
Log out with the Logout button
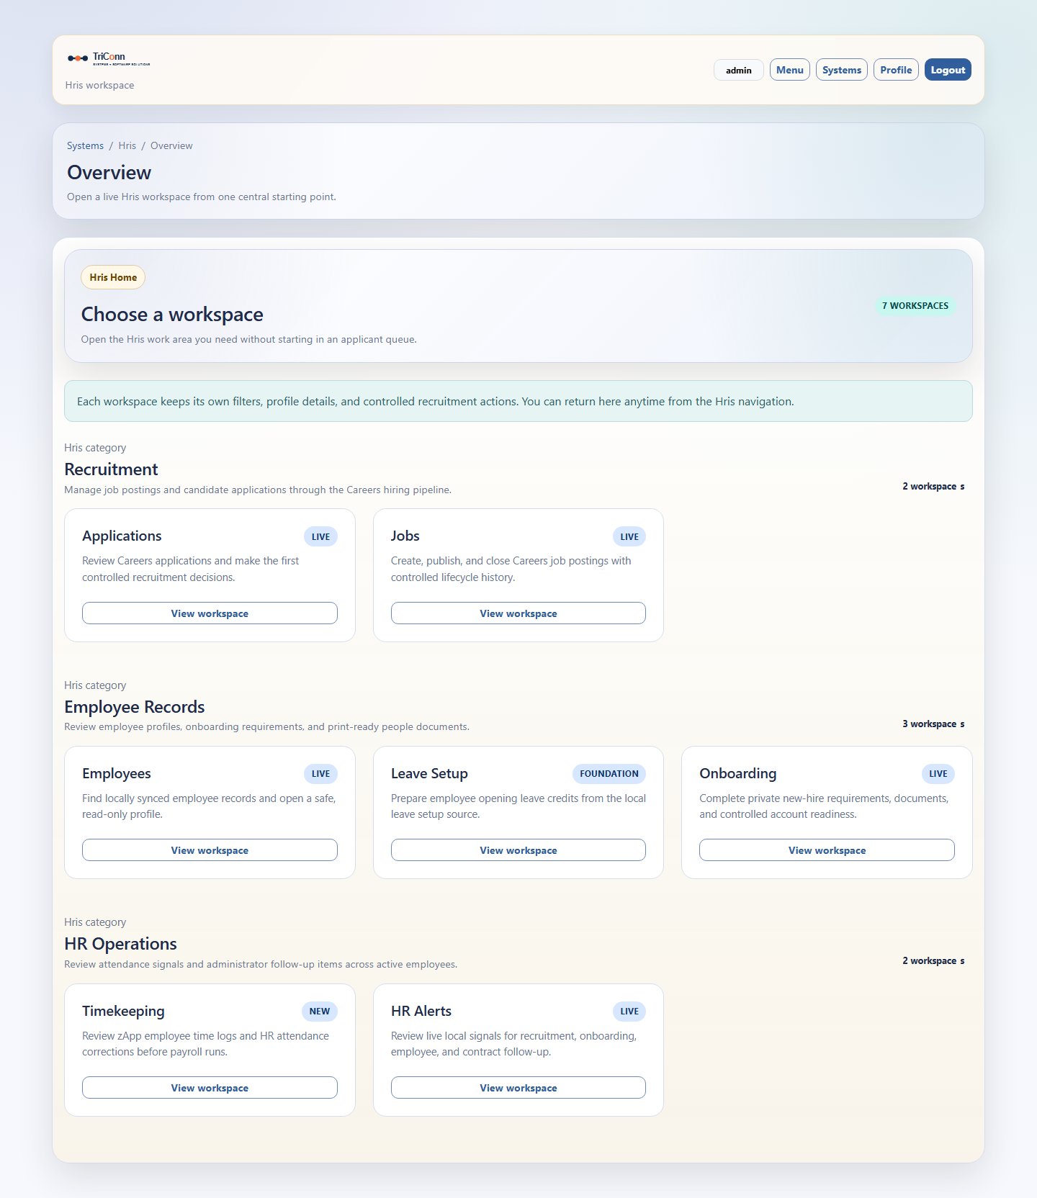click(x=948, y=70)
